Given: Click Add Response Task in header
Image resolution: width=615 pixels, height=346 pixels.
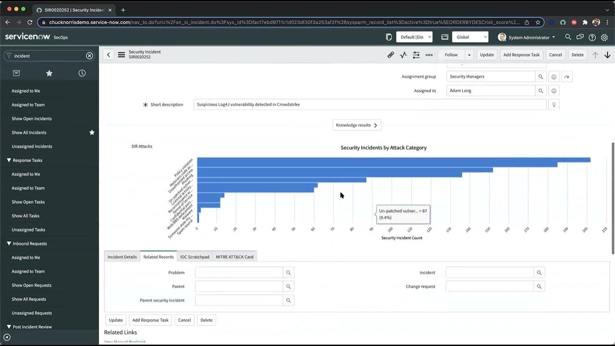Looking at the screenshot, I should 521,55.
